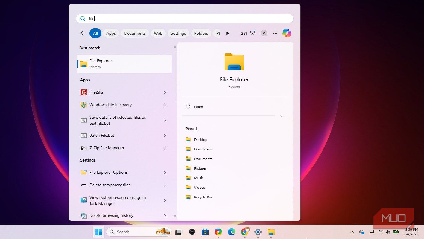The height and width of the screenshot is (239, 424).
Task: Click the Task Manager resource usage icon
Action: click(x=84, y=200)
